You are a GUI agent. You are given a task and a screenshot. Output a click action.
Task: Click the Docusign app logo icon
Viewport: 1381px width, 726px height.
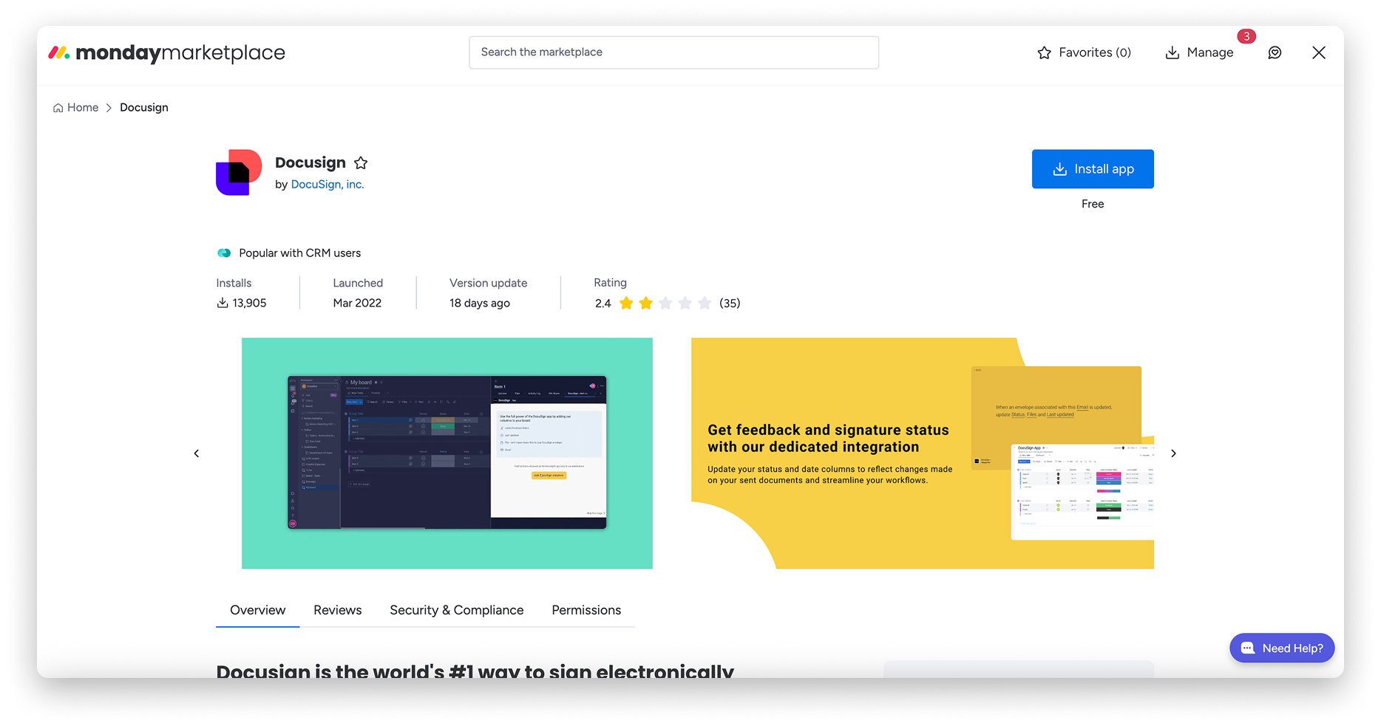click(x=238, y=172)
